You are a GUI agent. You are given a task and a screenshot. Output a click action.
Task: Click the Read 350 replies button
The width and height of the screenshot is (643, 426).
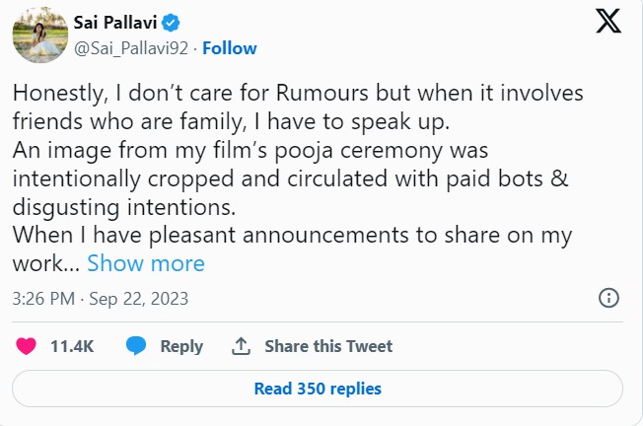(x=318, y=389)
